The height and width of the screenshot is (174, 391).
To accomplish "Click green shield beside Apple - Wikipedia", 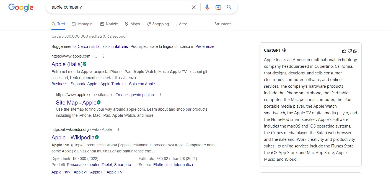I will coord(97,137).
